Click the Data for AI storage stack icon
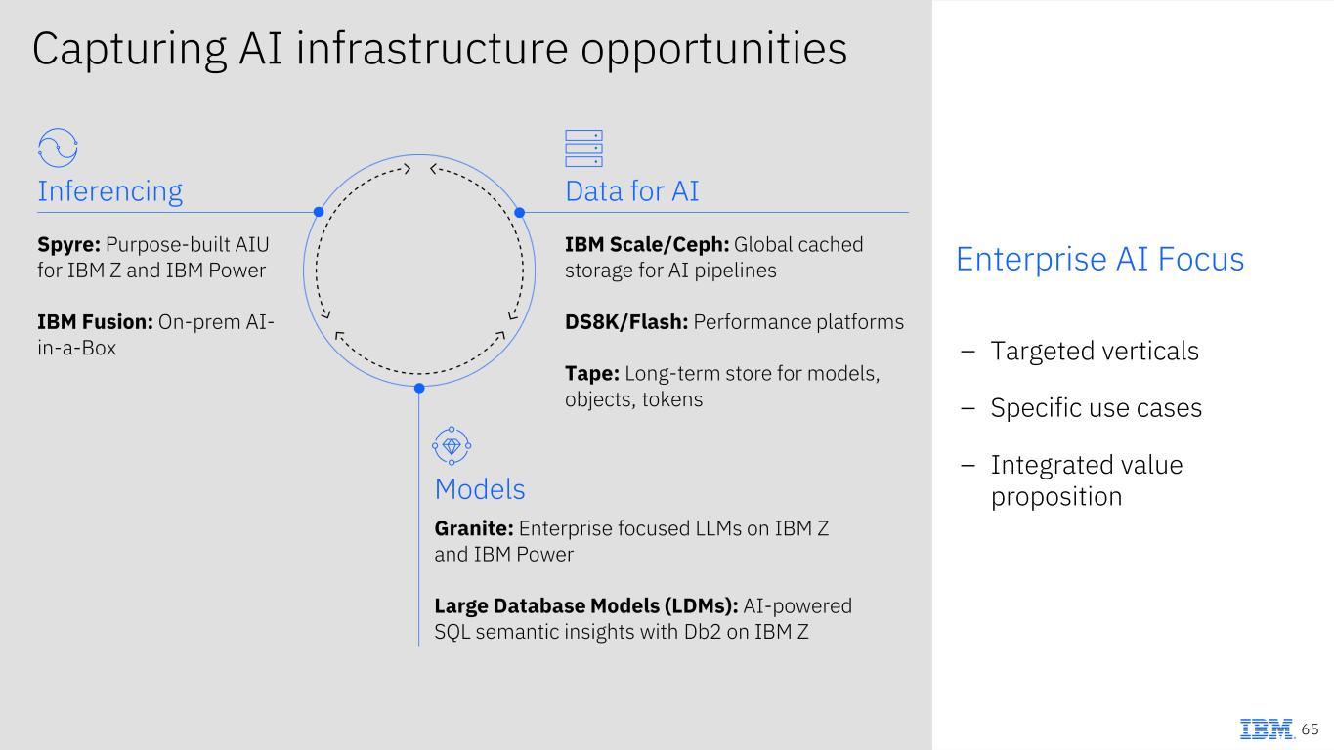The height and width of the screenshot is (750, 1334). (x=583, y=148)
